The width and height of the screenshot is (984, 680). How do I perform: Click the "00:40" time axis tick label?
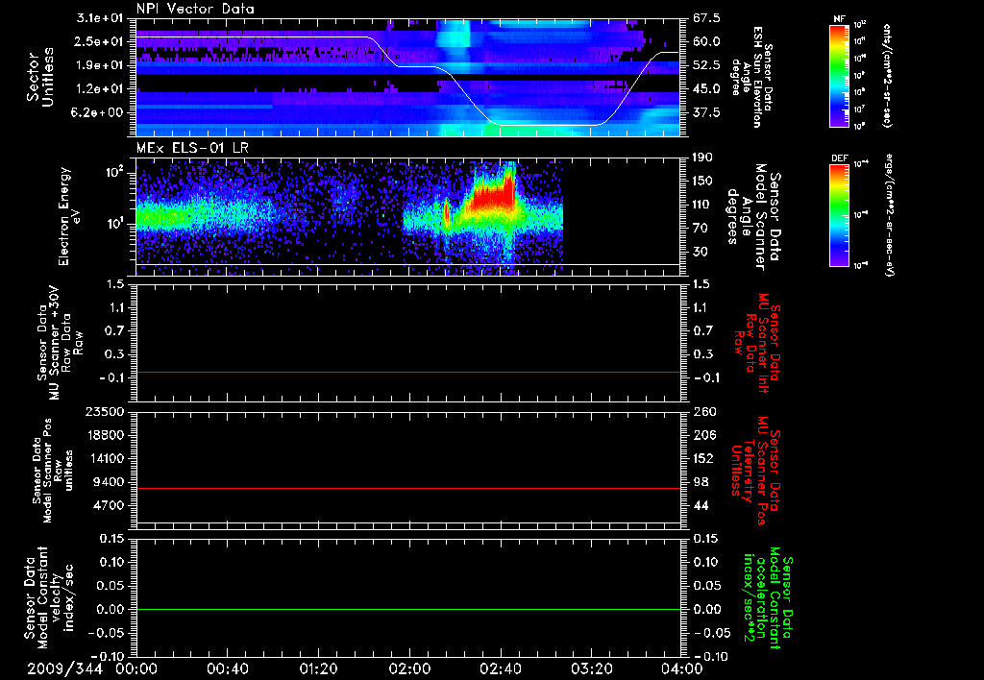click(227, 668)
